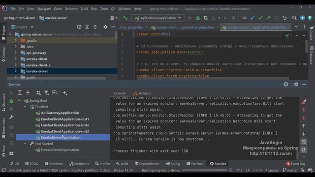The image size is (315, 177).
Task: Clear console output with eraser icon
Action: (304, 102)
